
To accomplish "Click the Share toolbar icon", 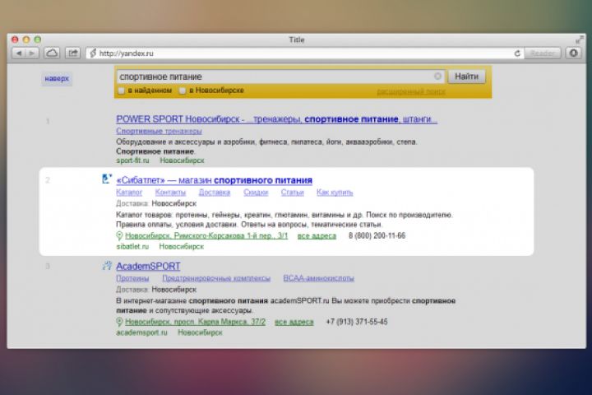I will coord(72,53).
